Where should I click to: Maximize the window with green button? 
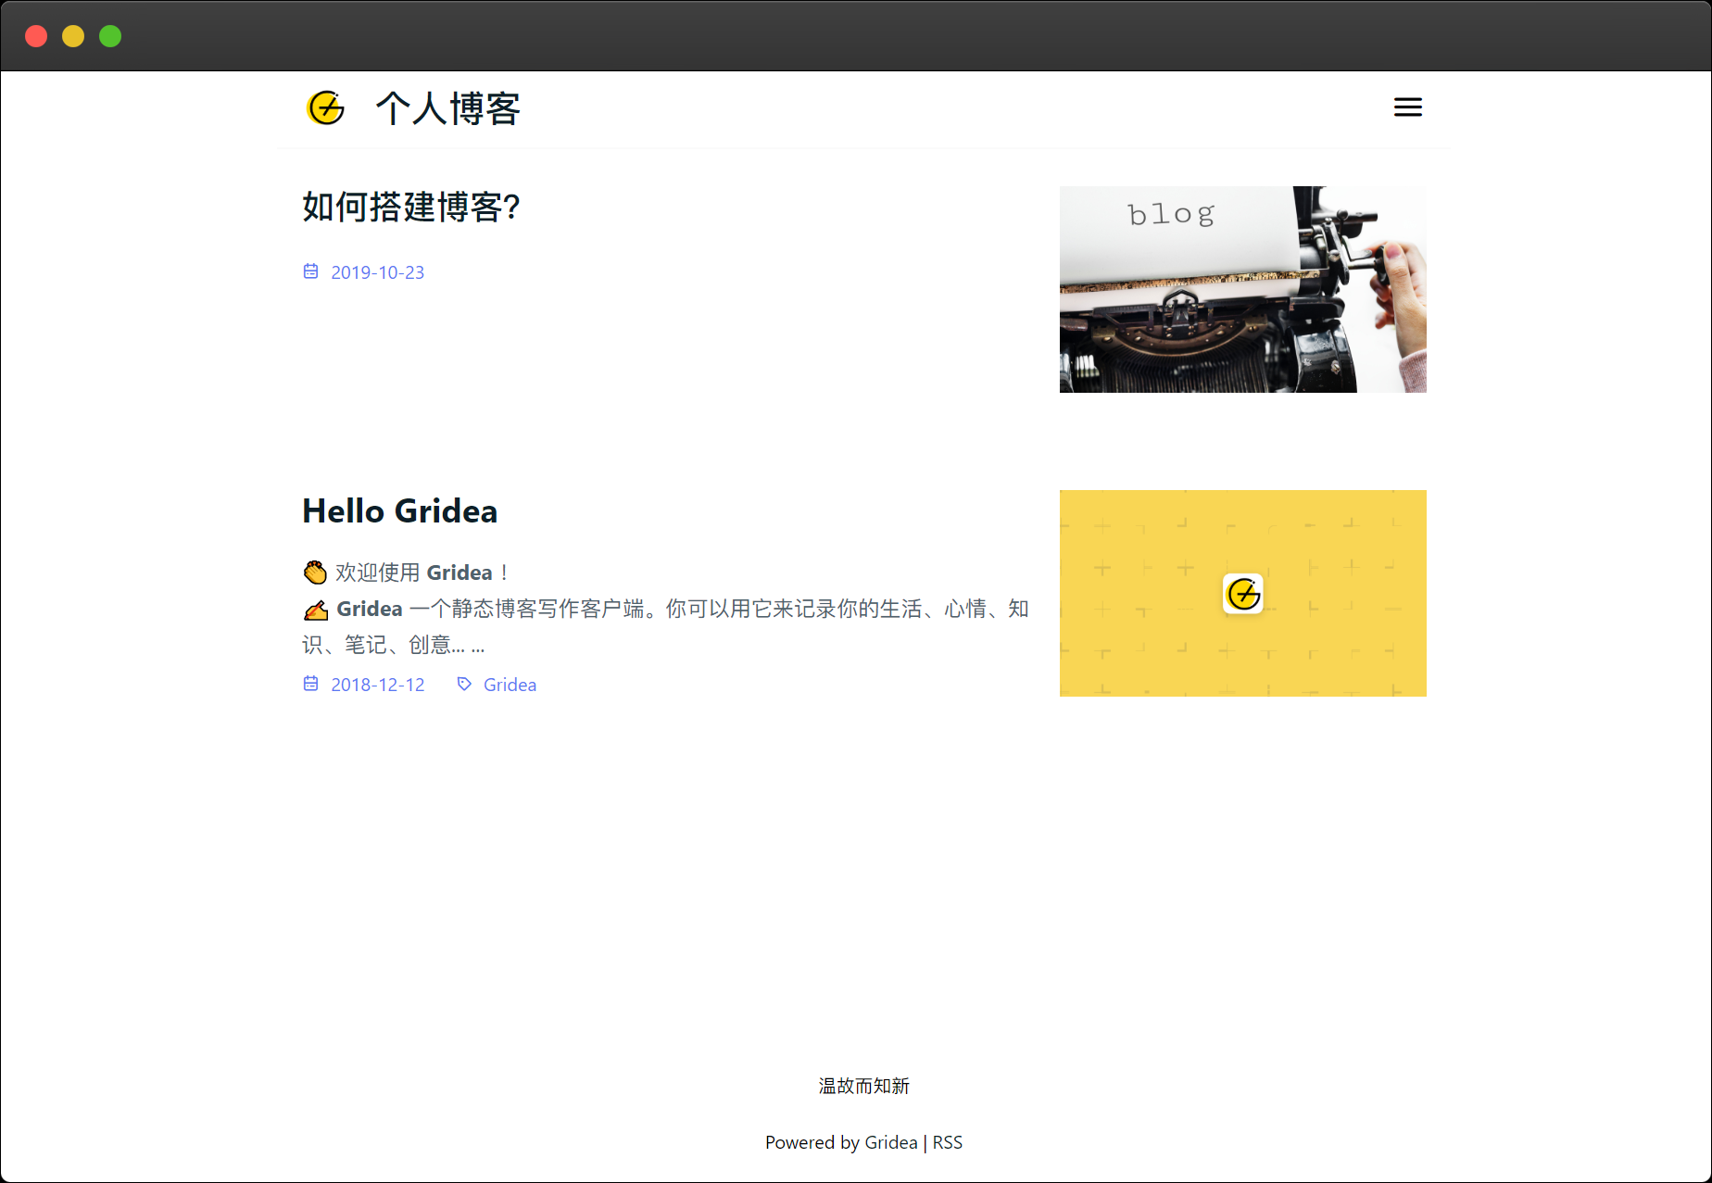(x=110, y=36)
